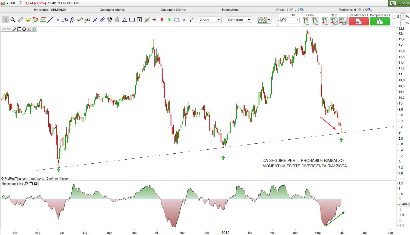Select the magnifying glass zoom tool

pyautogui.click(x=13, y=20)
